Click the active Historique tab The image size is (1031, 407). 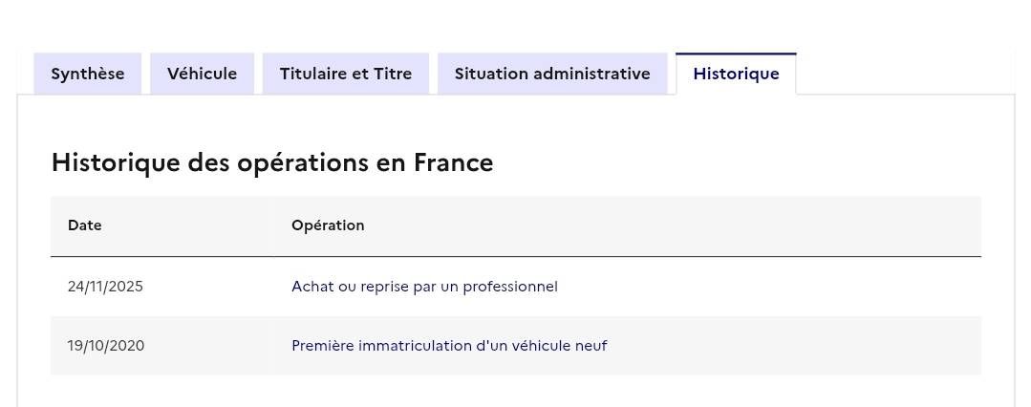[x=736, y=74]
